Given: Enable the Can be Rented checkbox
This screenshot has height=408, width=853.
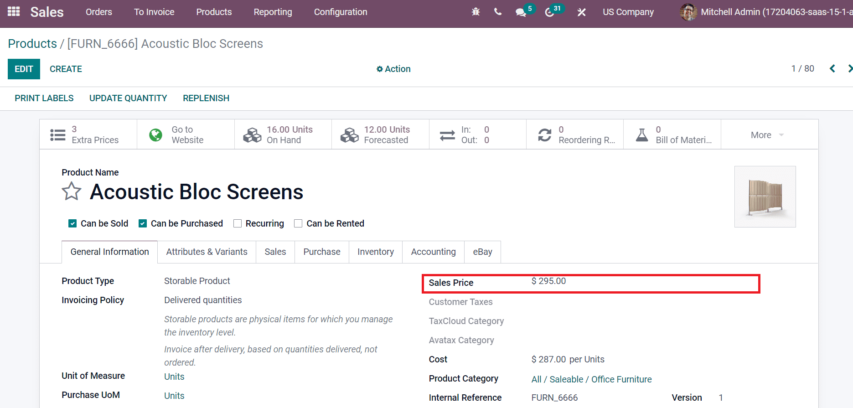Looking at the screenshot, I should [298, 223].
